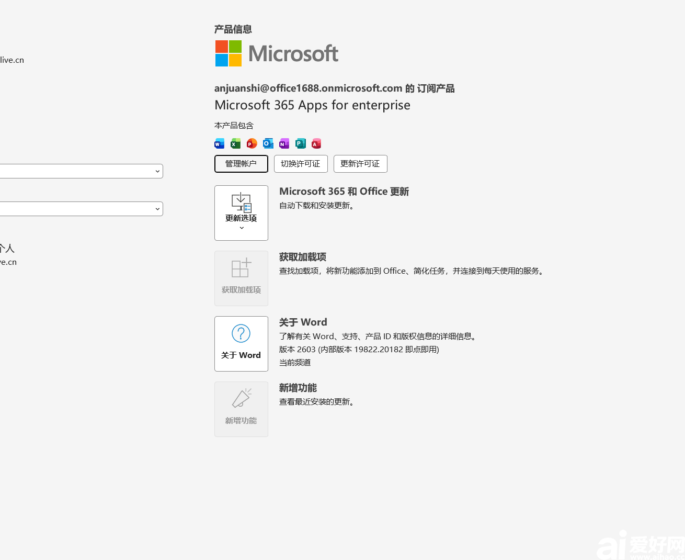Click 自动下载和安装更新 description text
This screenshot has width=685, height=560.
tap(317, 206)
